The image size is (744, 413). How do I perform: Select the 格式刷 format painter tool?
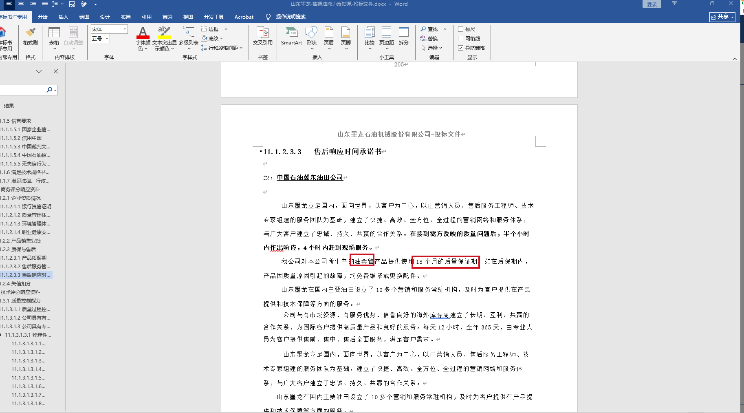tap(31, 37)
